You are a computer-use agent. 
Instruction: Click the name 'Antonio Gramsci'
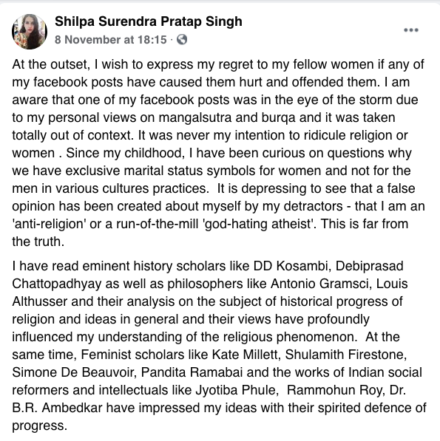point(319,284)
